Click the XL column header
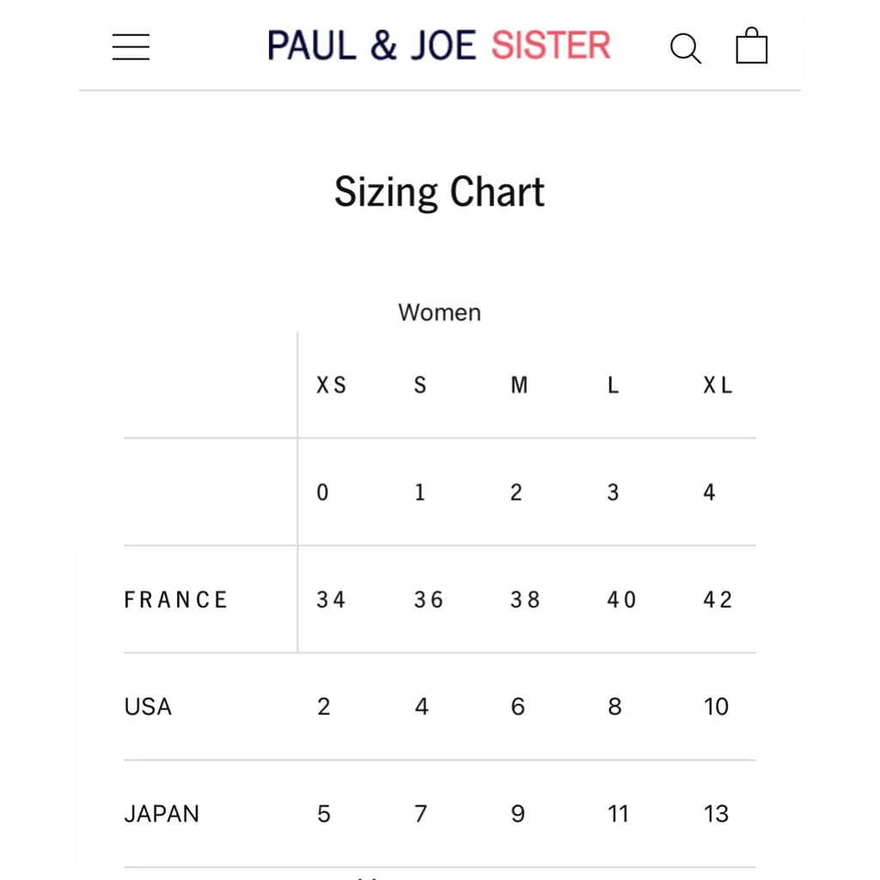 (x=718, y=386)
